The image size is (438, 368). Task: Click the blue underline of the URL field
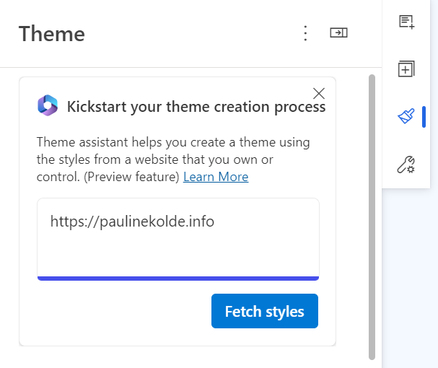pyautogui.click(x=178, y=278)
